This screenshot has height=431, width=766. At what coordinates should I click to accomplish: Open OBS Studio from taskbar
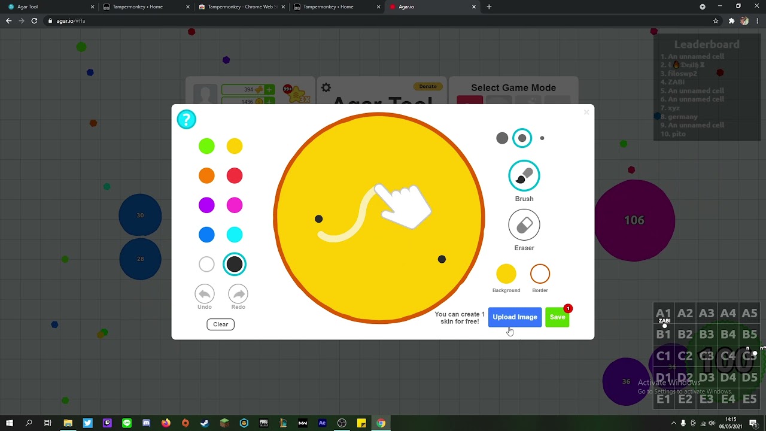click(x=342, y=423)
